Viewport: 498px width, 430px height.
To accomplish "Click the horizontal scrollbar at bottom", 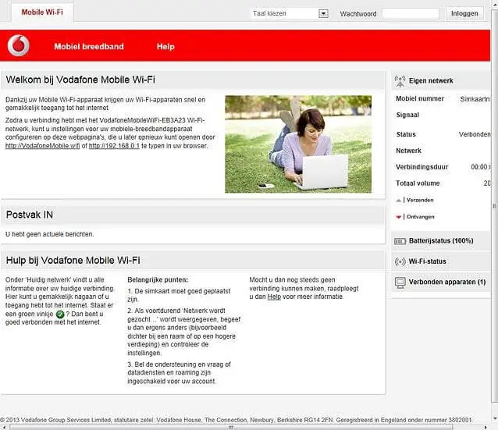I will (231, 427).
